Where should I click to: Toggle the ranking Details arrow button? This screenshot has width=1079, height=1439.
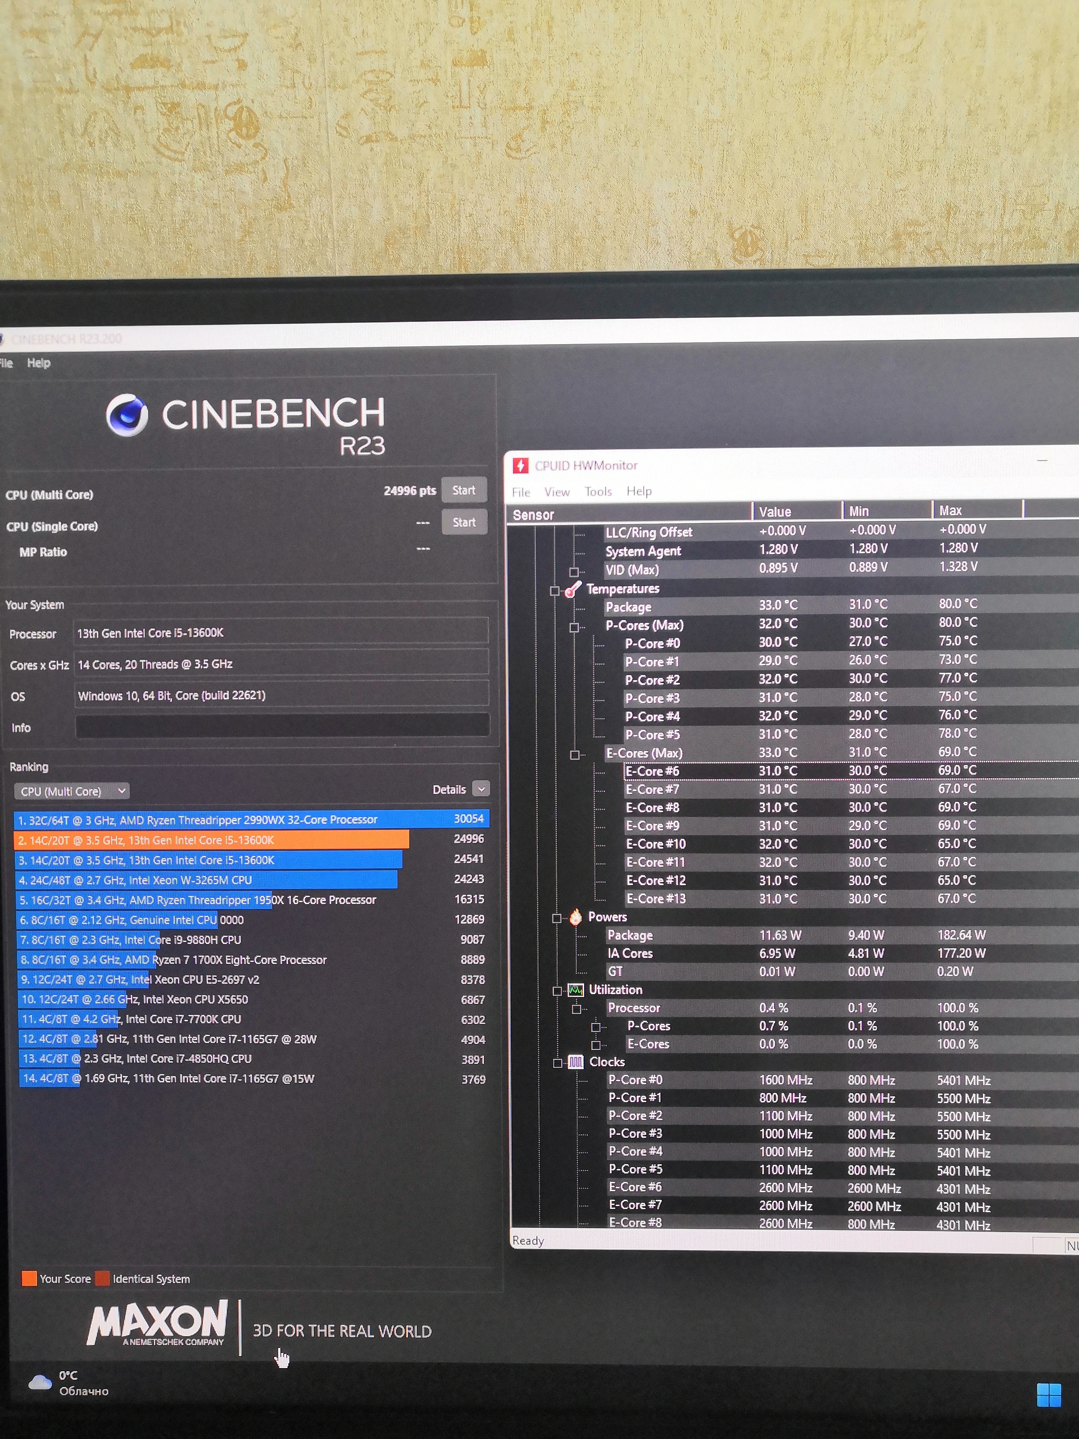(x=480, y=789)
